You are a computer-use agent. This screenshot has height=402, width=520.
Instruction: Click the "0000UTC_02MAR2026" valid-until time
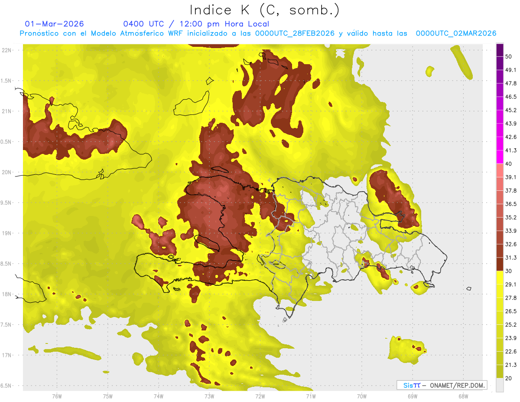click(x=456, y=33)
